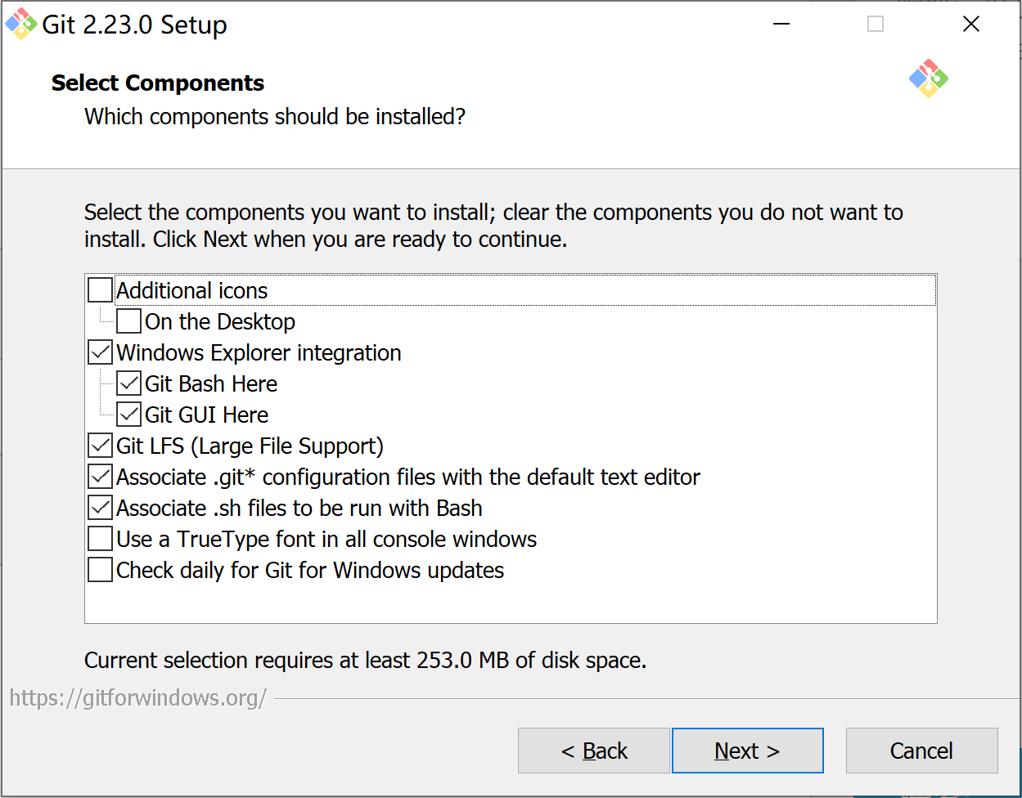This screenshot has height=798, width=1022.
Task: Click the disk space requirement text
Action: coord(366,661)
